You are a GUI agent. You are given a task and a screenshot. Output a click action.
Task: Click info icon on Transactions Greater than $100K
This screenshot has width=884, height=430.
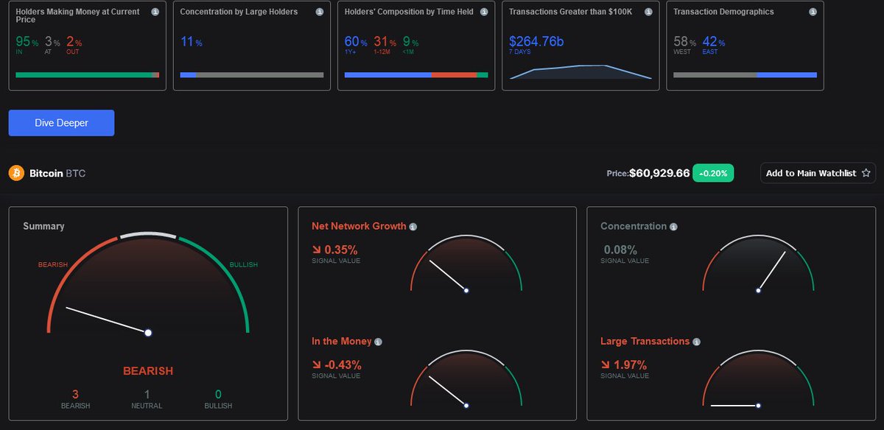[648, 13]
